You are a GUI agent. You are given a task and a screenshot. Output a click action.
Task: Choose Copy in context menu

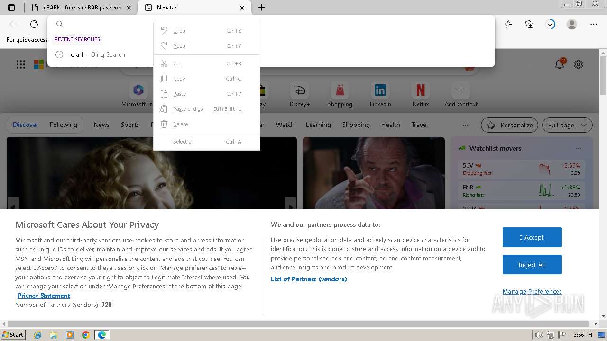coord(207,79)
